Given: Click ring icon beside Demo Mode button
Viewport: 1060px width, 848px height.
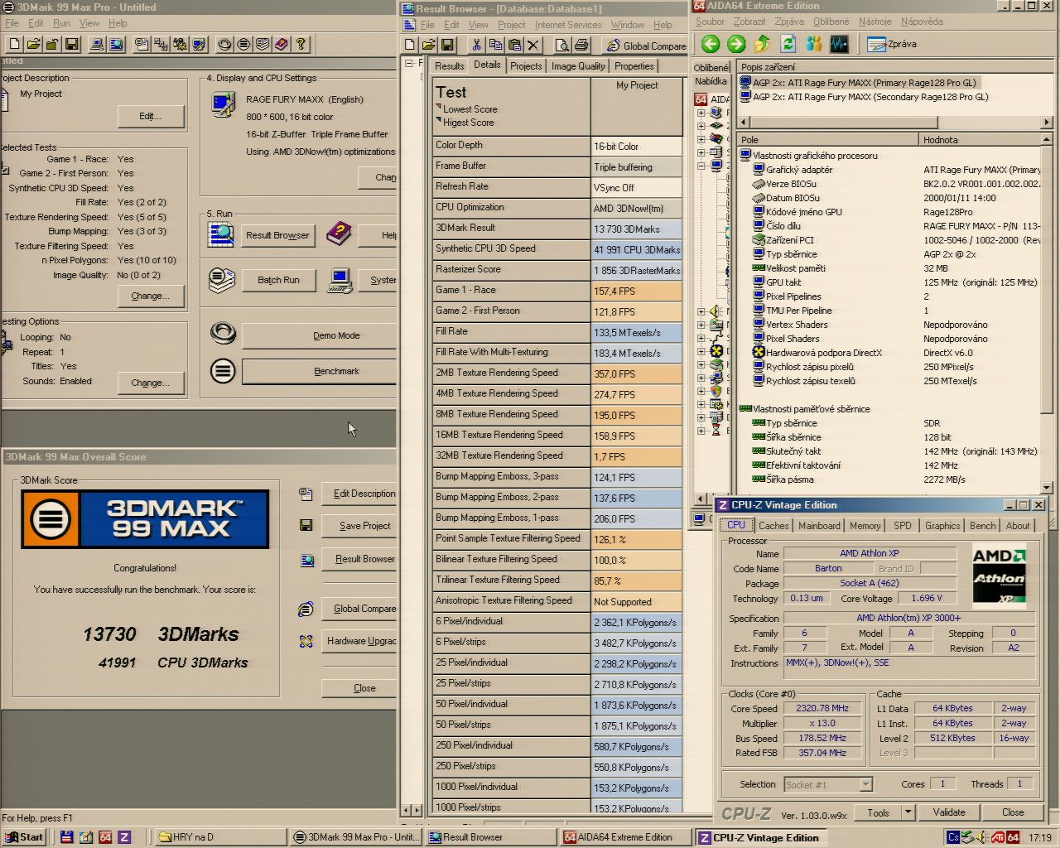Looking at the screenshot, I should (x=223, y=334).
